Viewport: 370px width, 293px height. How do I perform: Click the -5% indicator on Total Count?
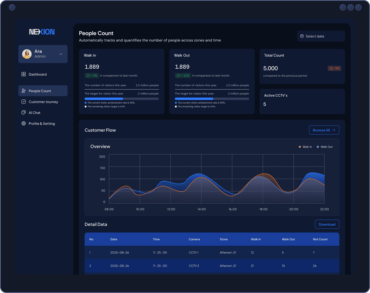click(x=334, y=68)
